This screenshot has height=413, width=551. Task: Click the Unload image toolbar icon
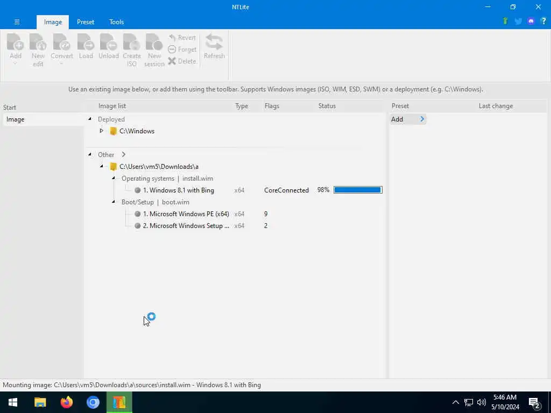pyautogui.click(x=108, y=42)
